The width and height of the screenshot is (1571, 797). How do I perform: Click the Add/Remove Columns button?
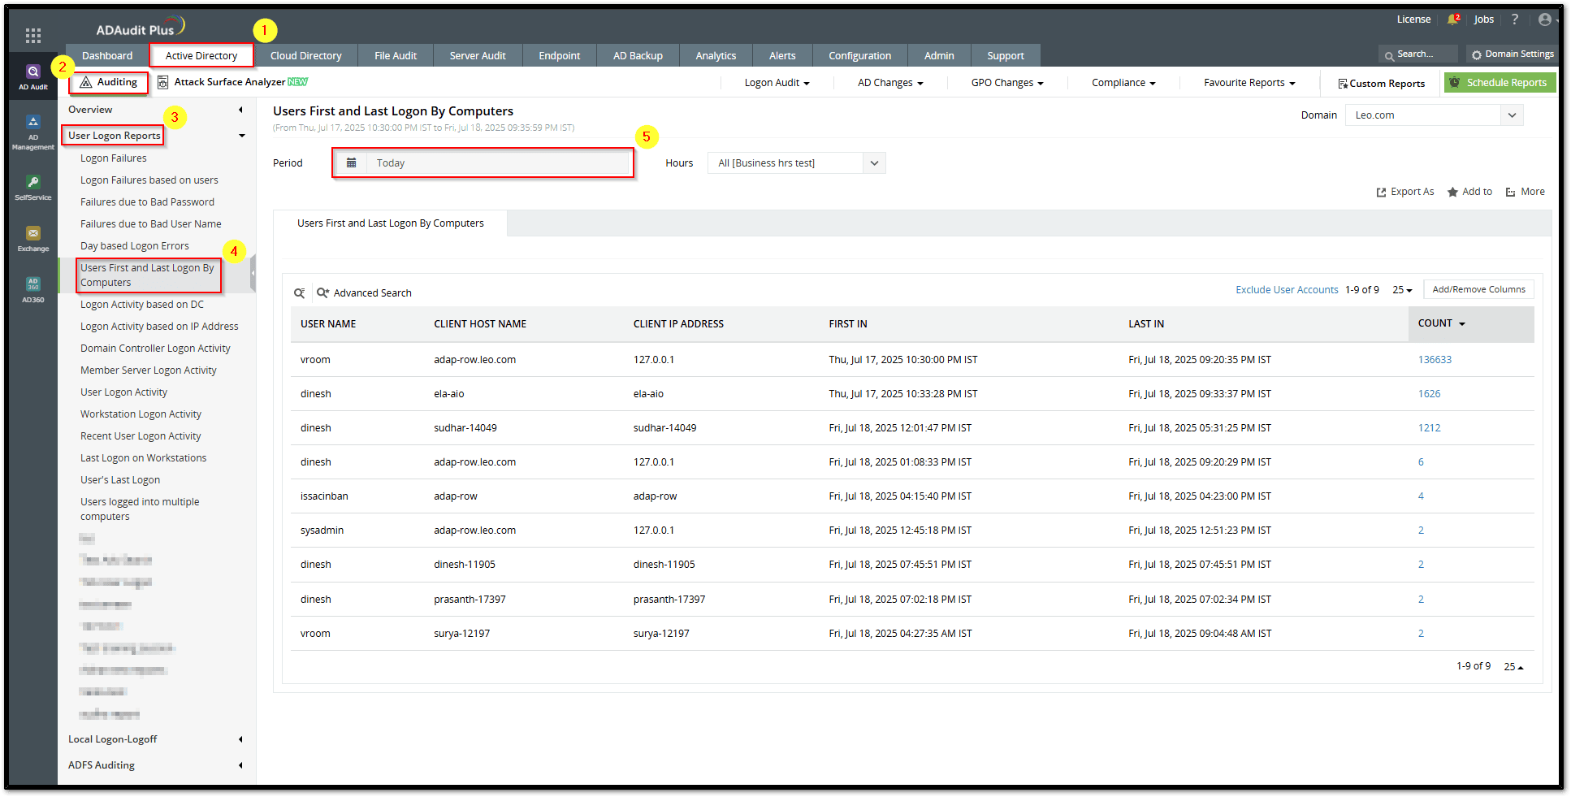click(1478, 290)
